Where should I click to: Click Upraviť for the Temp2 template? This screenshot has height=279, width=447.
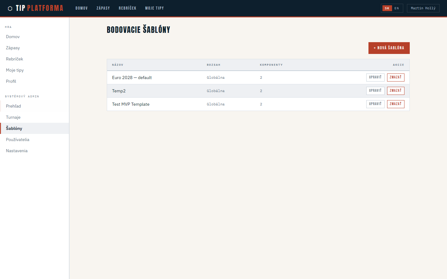click(x=375, y=91)
